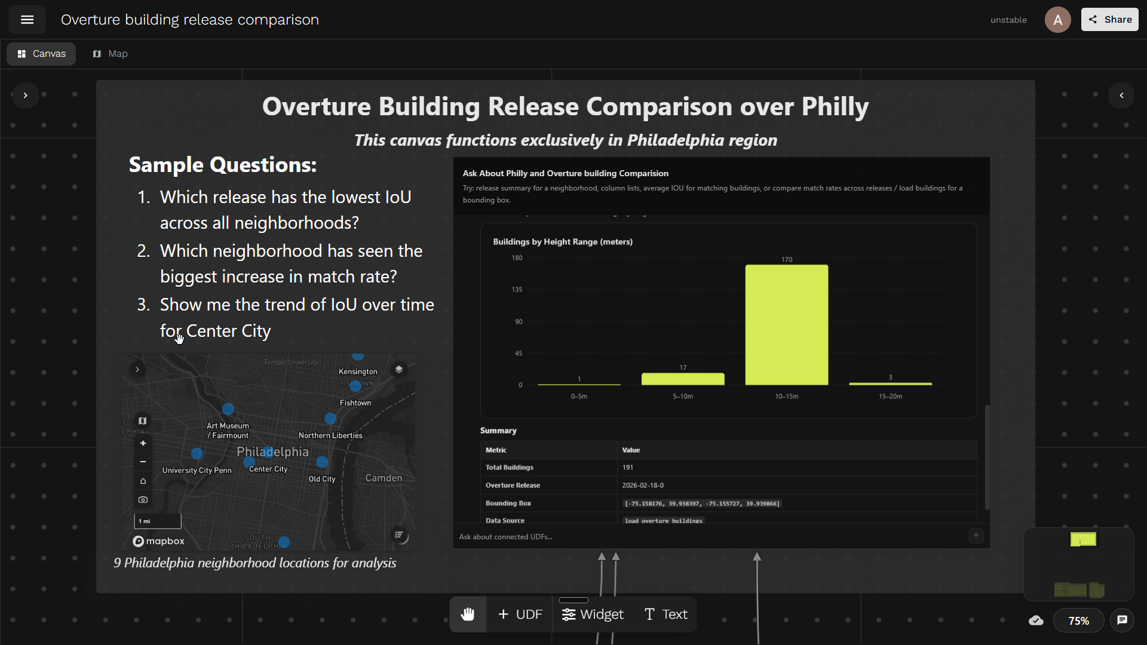Add a Text element from toolbar
The width and height of the screenshot is (1147, 645).
coord(666,615)
